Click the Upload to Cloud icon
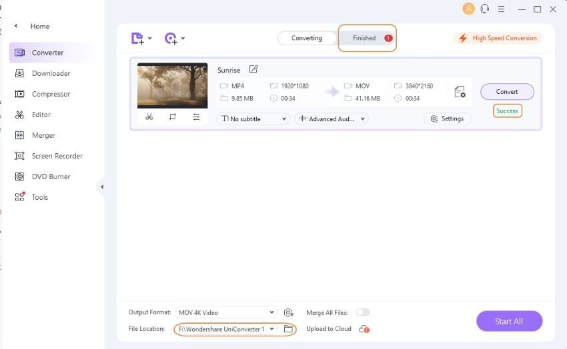Image resolution: width=567 pixels, height=349 pixels. point(364,329)
